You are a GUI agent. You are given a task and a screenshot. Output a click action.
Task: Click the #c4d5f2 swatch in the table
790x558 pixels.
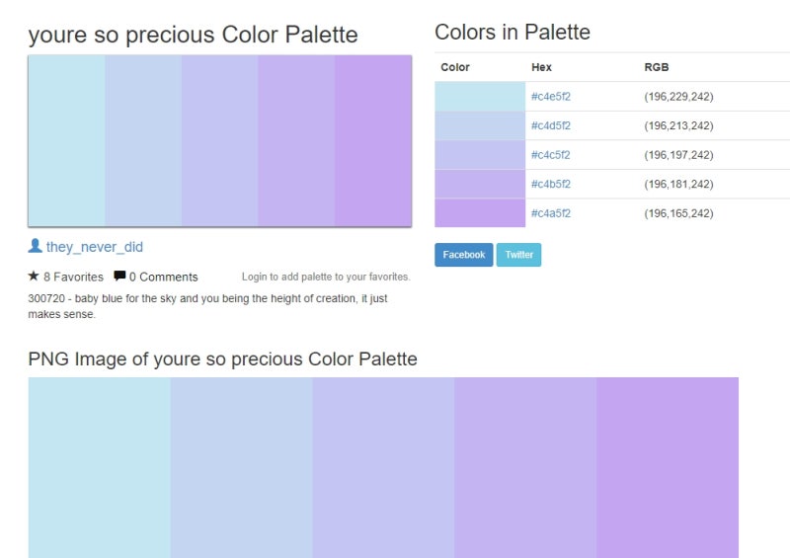click(480, 125)
